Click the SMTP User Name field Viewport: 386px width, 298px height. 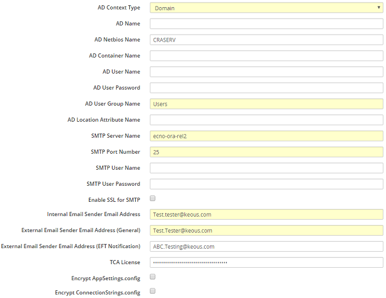click(x=266, y=168)
